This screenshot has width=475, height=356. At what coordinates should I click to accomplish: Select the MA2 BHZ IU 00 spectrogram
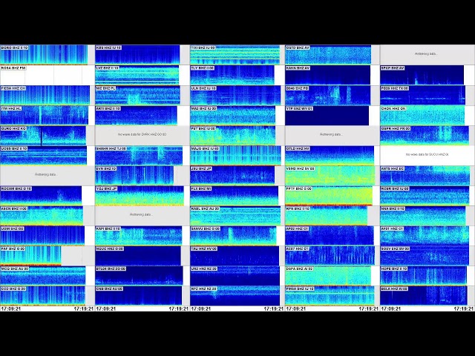[x=232, y=116]
